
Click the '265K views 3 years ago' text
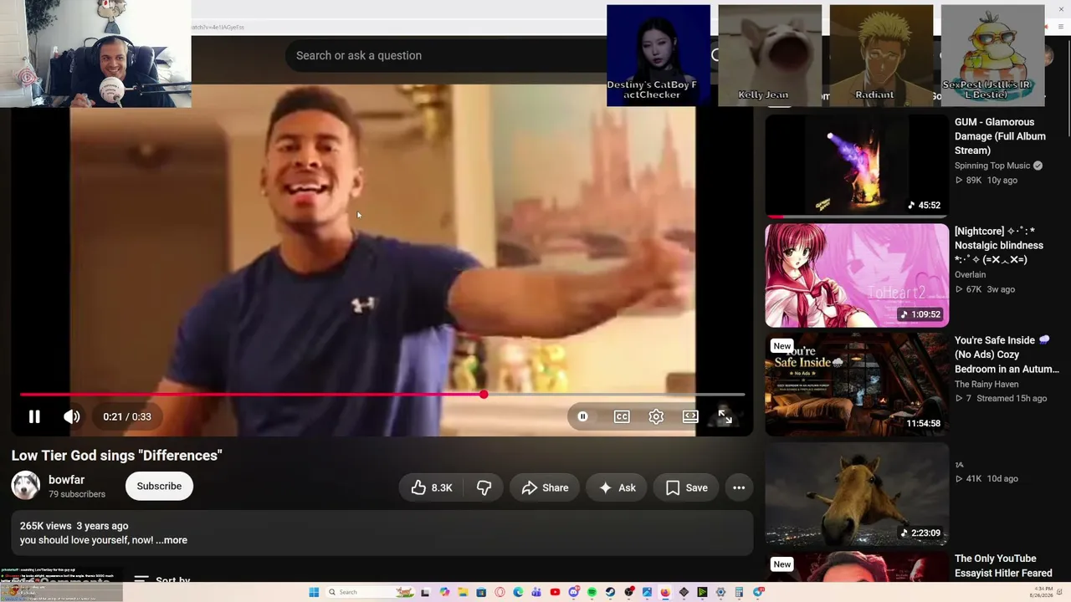click(x=74, y=526)
